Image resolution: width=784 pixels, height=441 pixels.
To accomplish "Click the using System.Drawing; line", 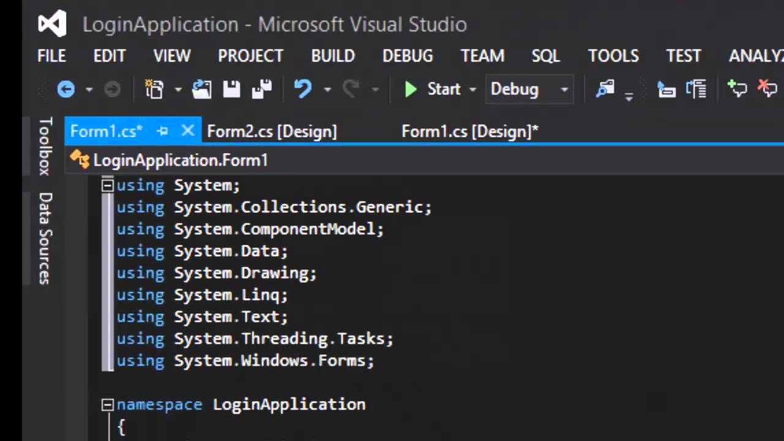I will 216,273.
